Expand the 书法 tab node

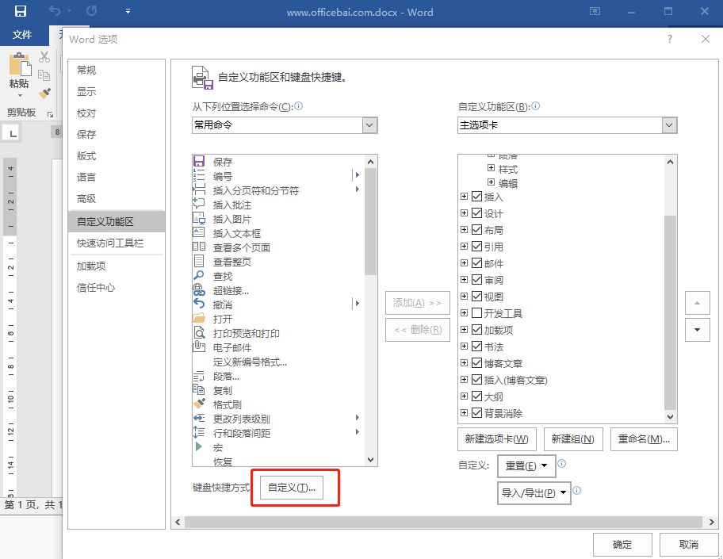point(465,346)
